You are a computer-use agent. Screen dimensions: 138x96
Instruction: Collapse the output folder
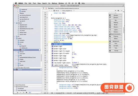[x=15, y=38]
